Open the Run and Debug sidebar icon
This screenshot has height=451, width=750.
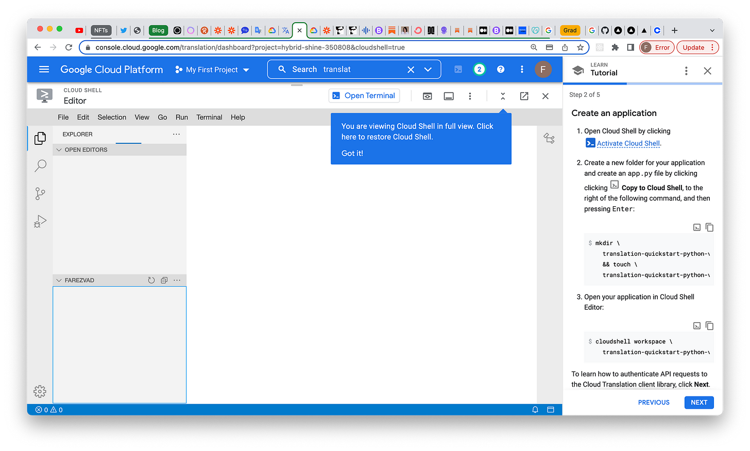coord(40,222)
